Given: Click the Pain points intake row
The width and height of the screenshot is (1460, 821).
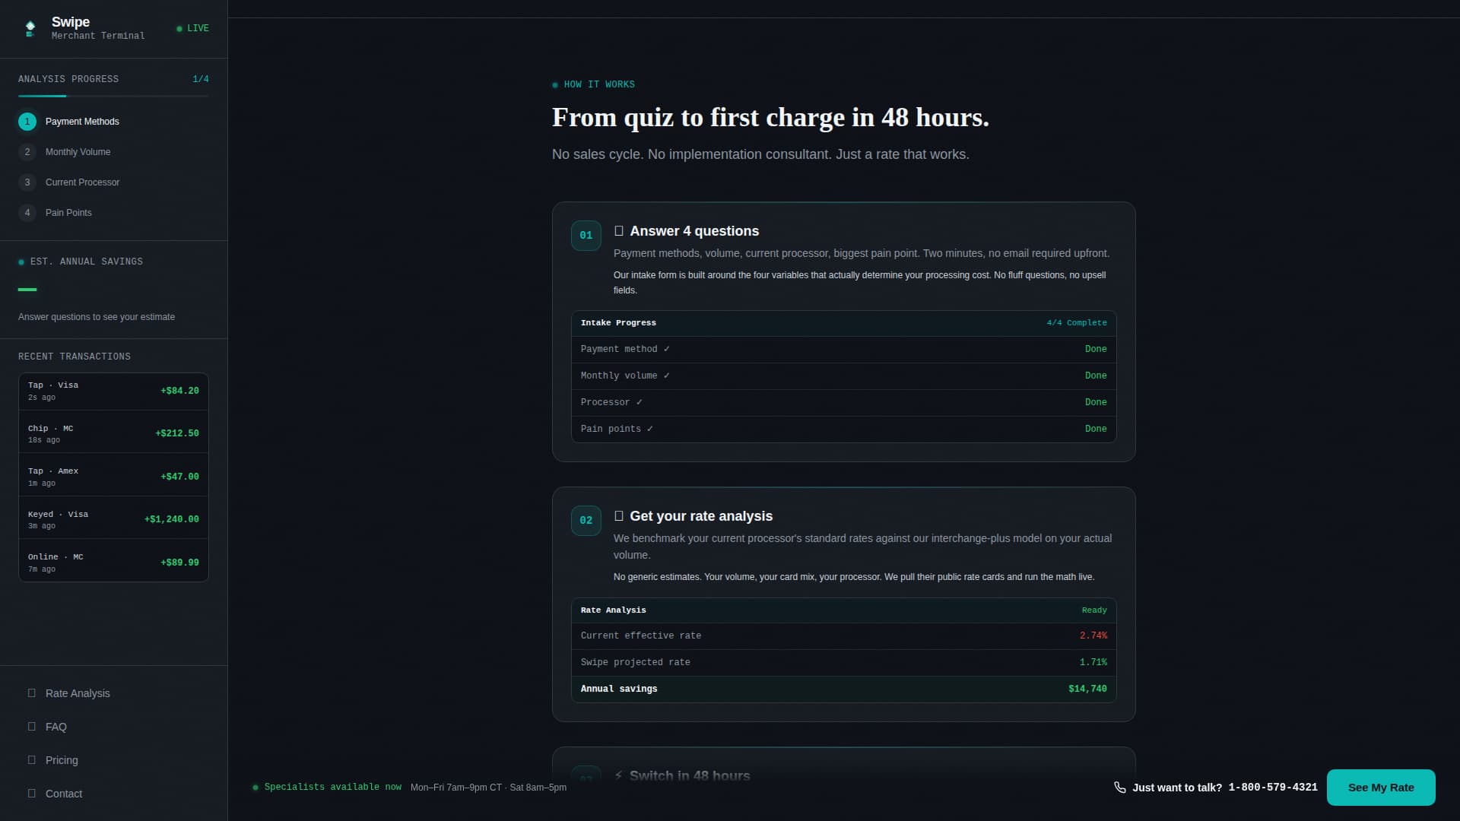Looking at the screenshot, I should tap(844, 430).
